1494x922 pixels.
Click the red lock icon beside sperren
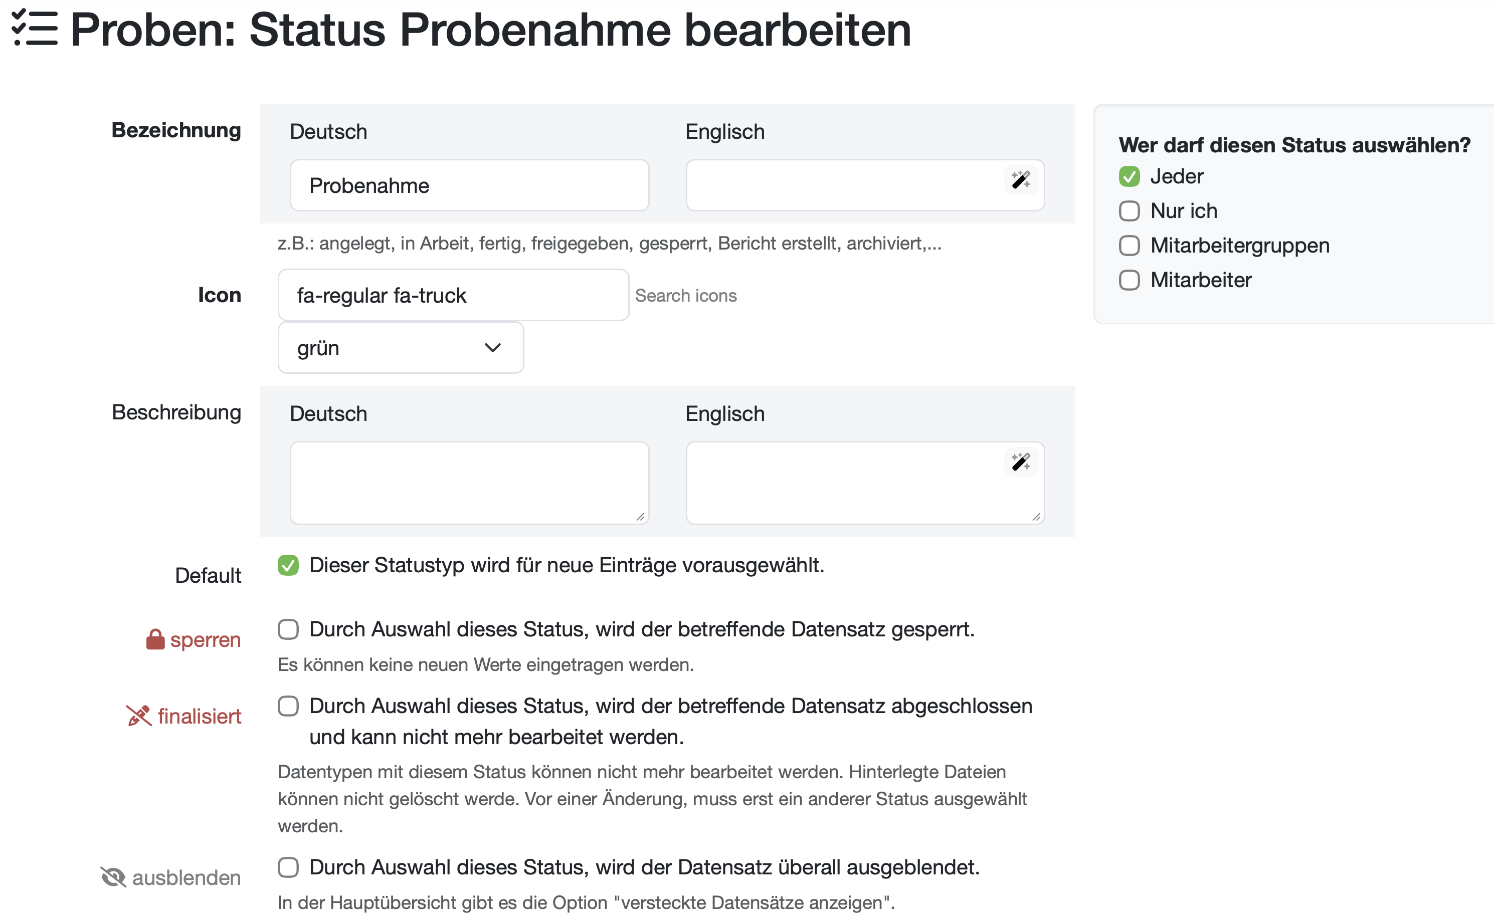(x=155, y=640)
